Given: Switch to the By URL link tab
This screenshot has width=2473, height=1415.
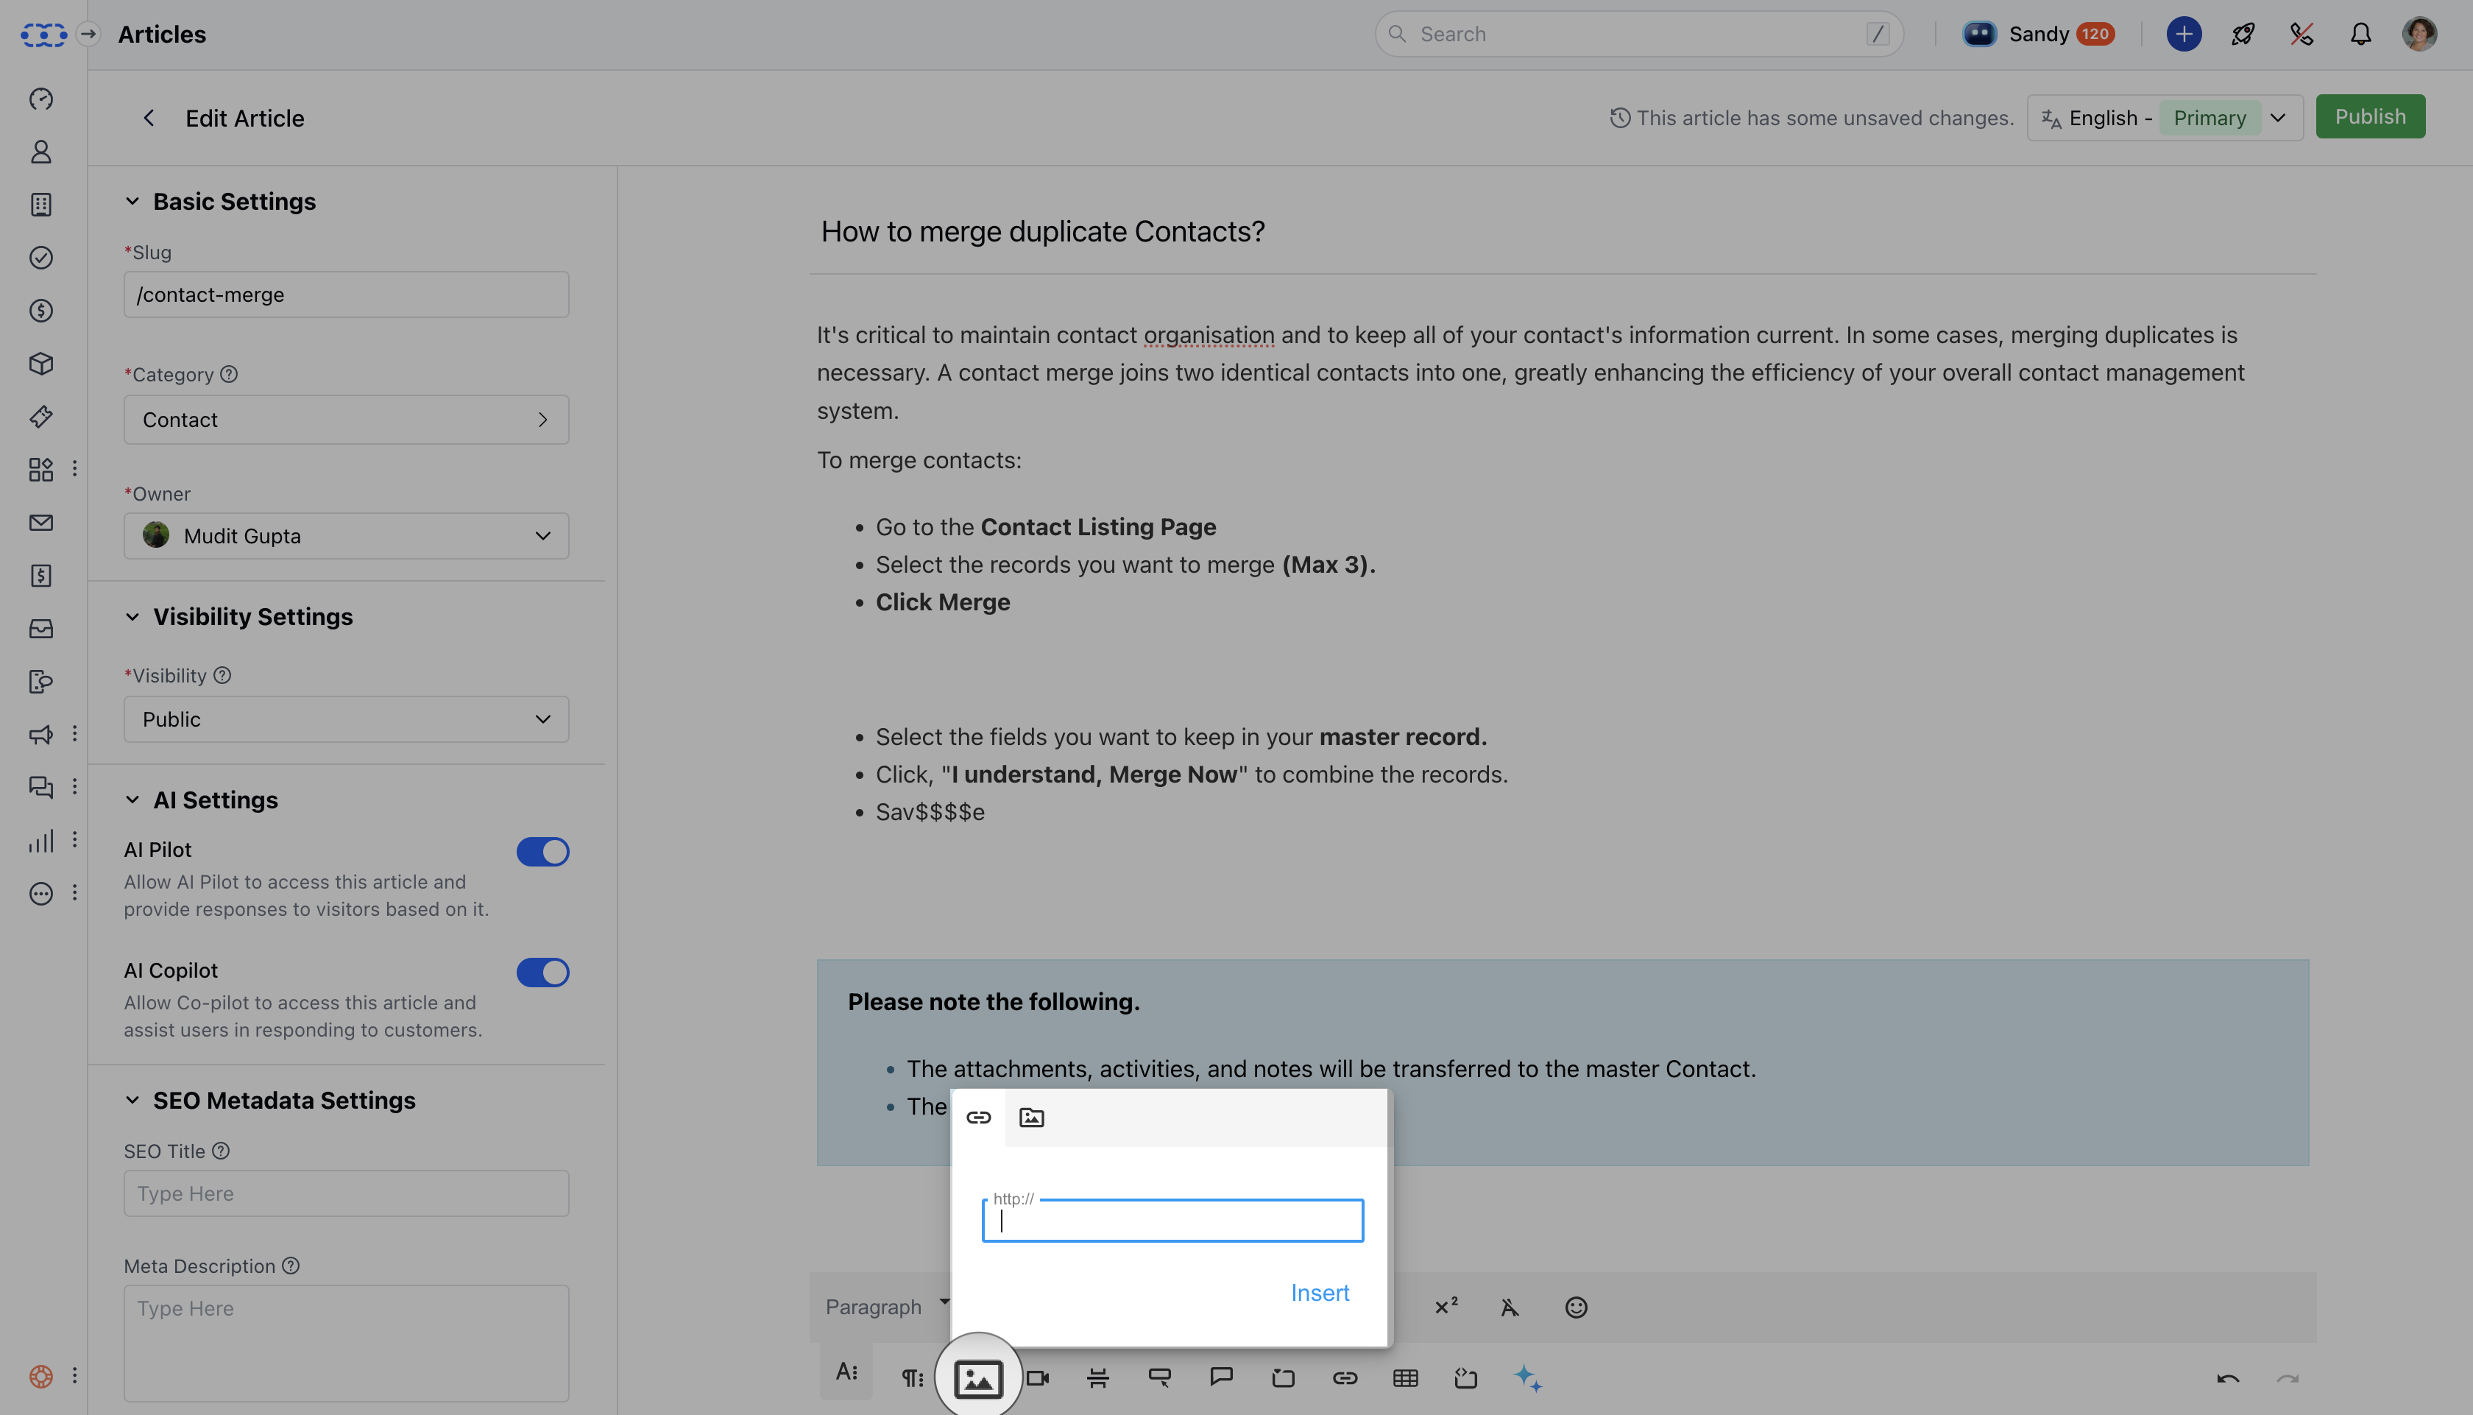Looking at the screenshot, I should click(x=978, y=1118).
